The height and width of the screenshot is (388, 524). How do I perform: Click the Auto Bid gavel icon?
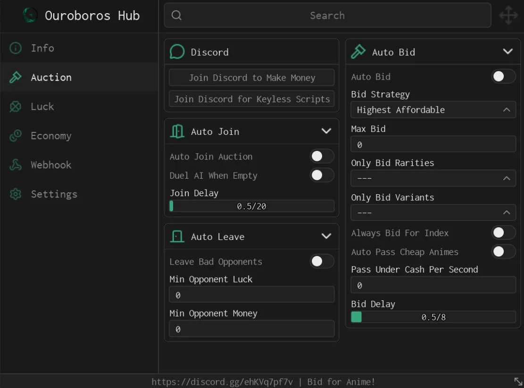358,52
